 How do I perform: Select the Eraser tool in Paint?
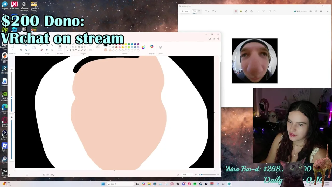click(41, 50)
